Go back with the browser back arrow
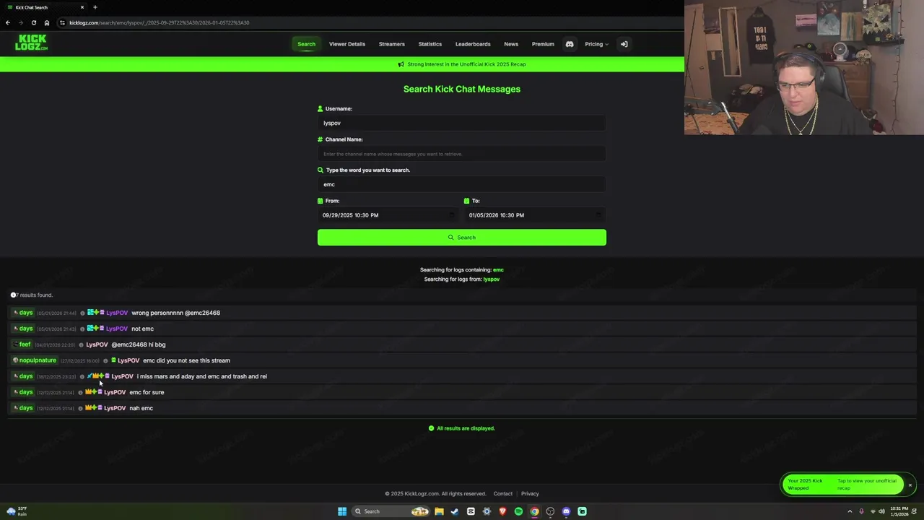 point(8,22)
